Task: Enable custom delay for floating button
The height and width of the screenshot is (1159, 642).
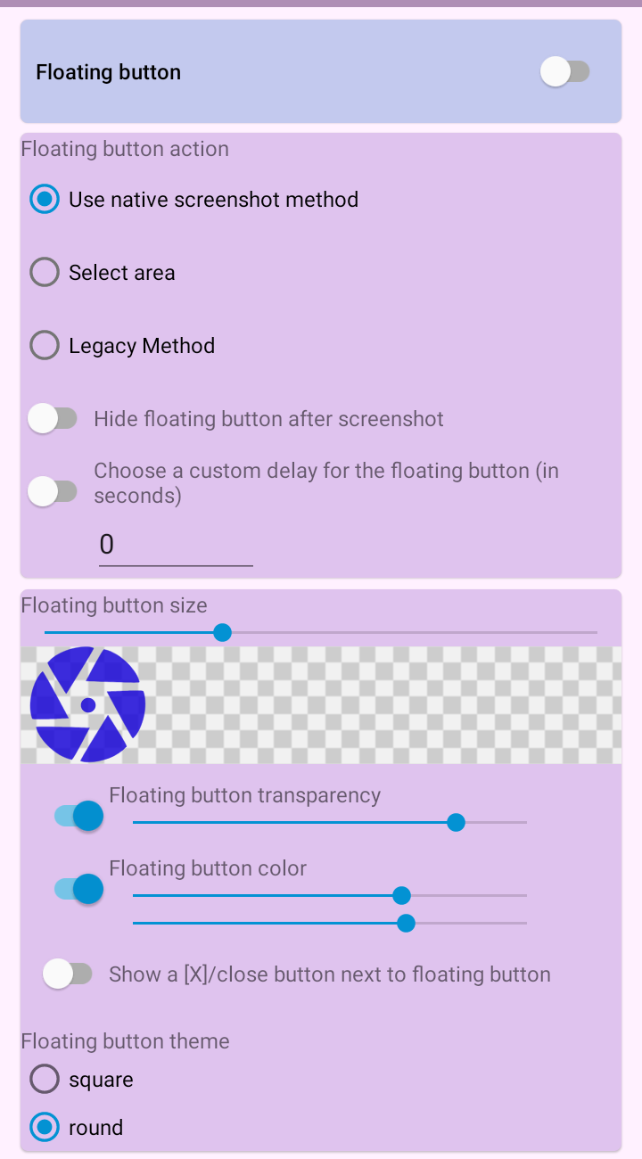Action: pos(53,490)
